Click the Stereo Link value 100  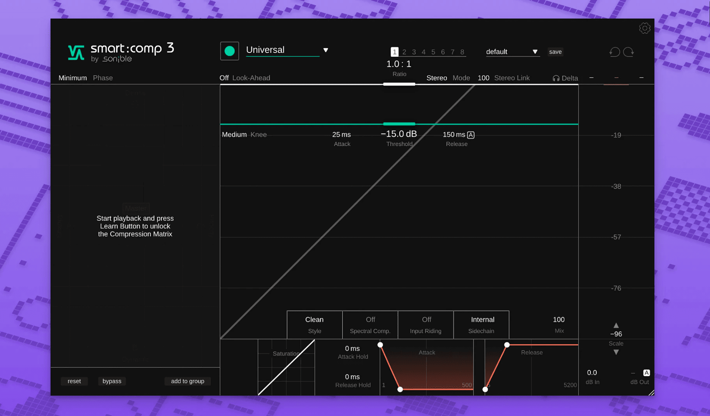click(484, 78)
